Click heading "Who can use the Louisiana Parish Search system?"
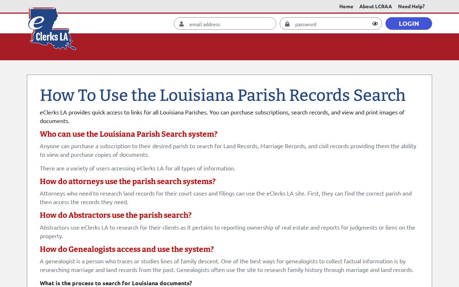 (128, 134)
